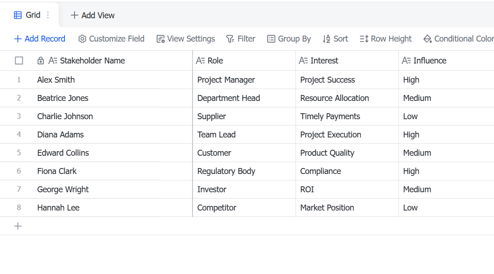The height and width of the screenshot is (274, 494).
Task: Click the View Settings icon
Action: click(161, 39)
